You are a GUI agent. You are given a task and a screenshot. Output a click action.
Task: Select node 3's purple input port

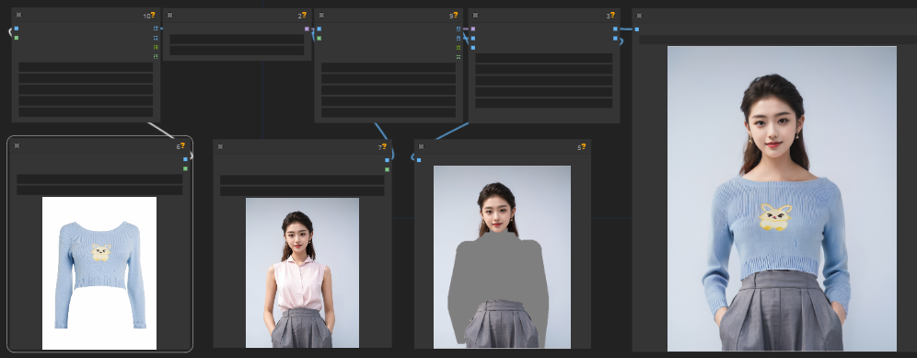[472, 29]
